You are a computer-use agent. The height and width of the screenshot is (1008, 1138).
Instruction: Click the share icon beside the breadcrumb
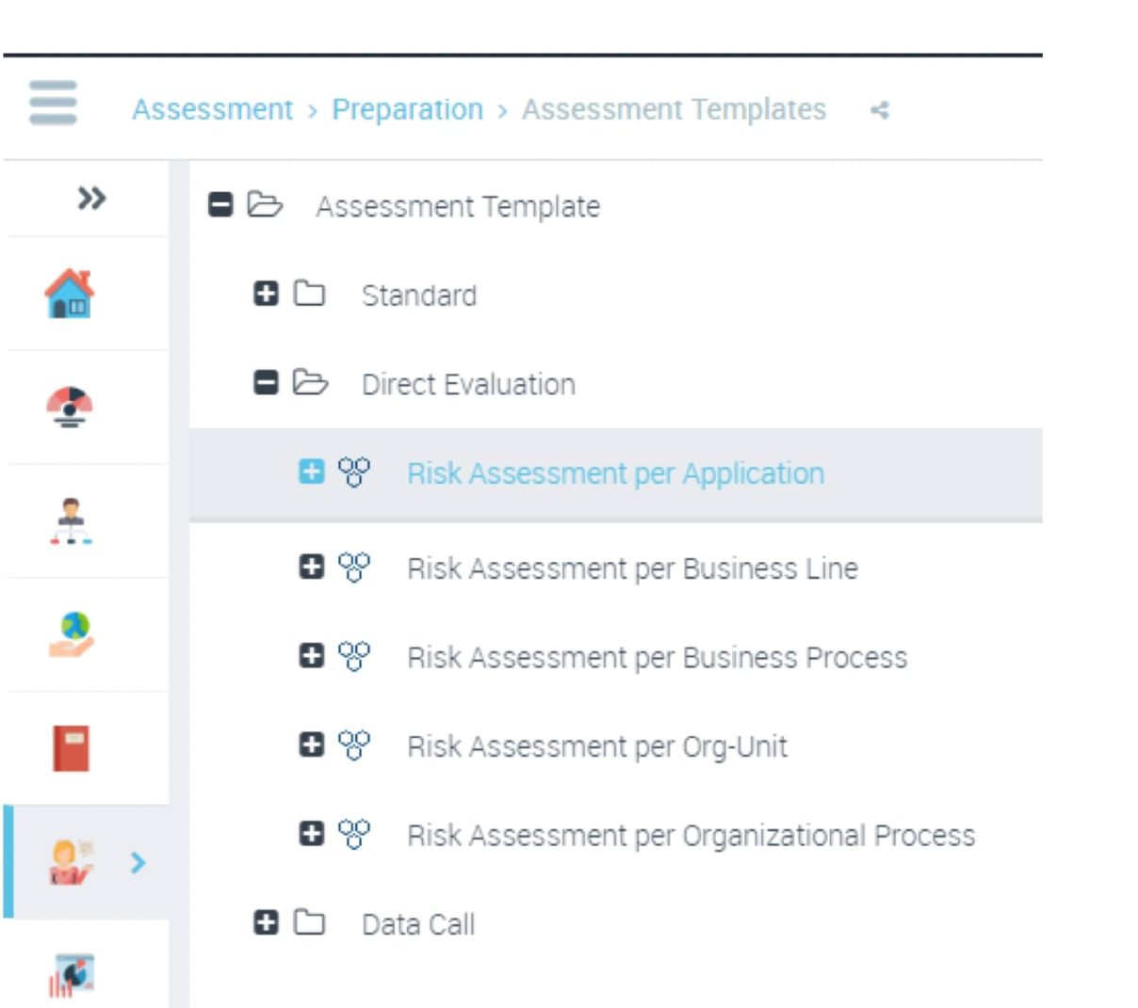point(880,110)
